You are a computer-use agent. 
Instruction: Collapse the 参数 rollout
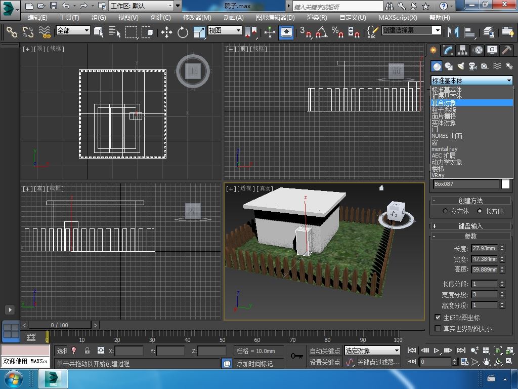[470, 236]
